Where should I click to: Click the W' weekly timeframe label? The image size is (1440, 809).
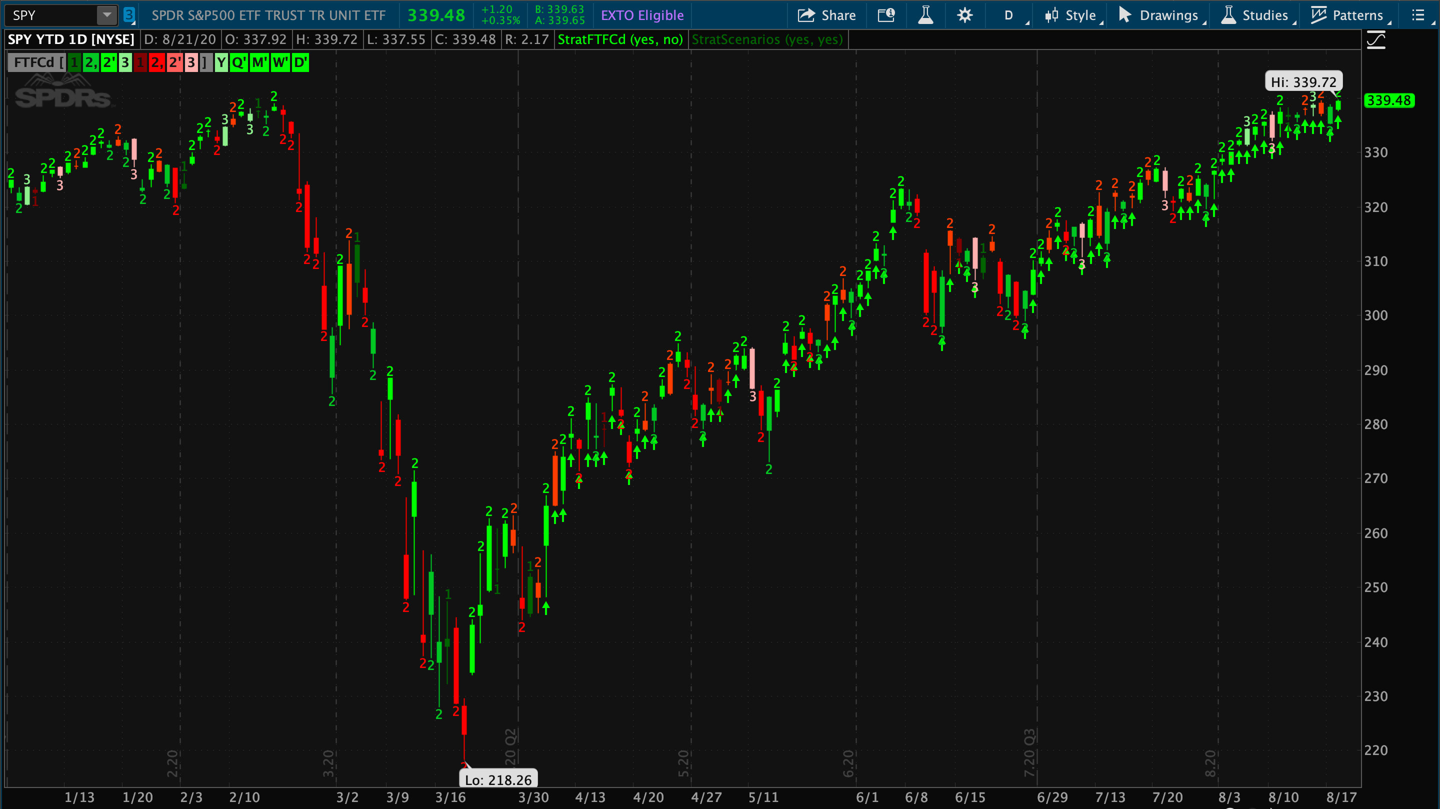pos(280,62)
